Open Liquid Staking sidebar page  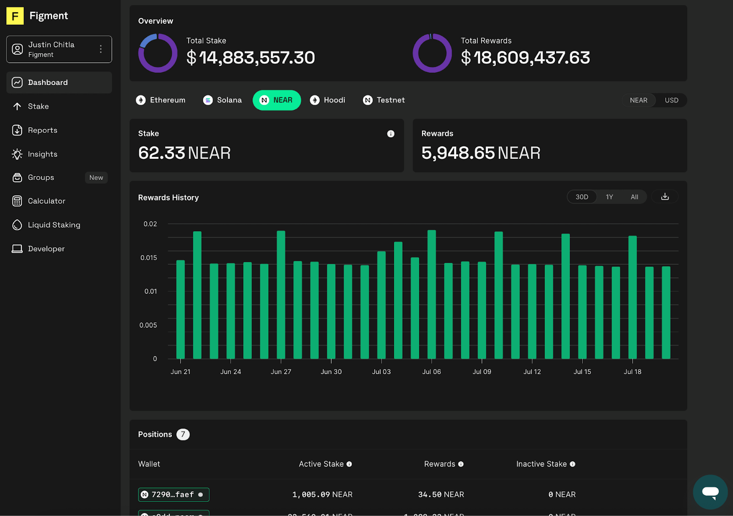59,225
